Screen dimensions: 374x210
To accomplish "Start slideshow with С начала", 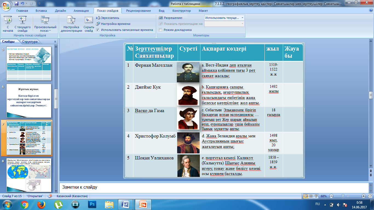I will 8,24.
